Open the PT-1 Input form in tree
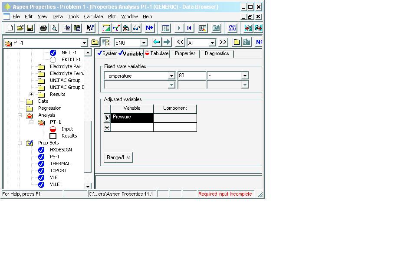The image size is (401, 275). 67,129
